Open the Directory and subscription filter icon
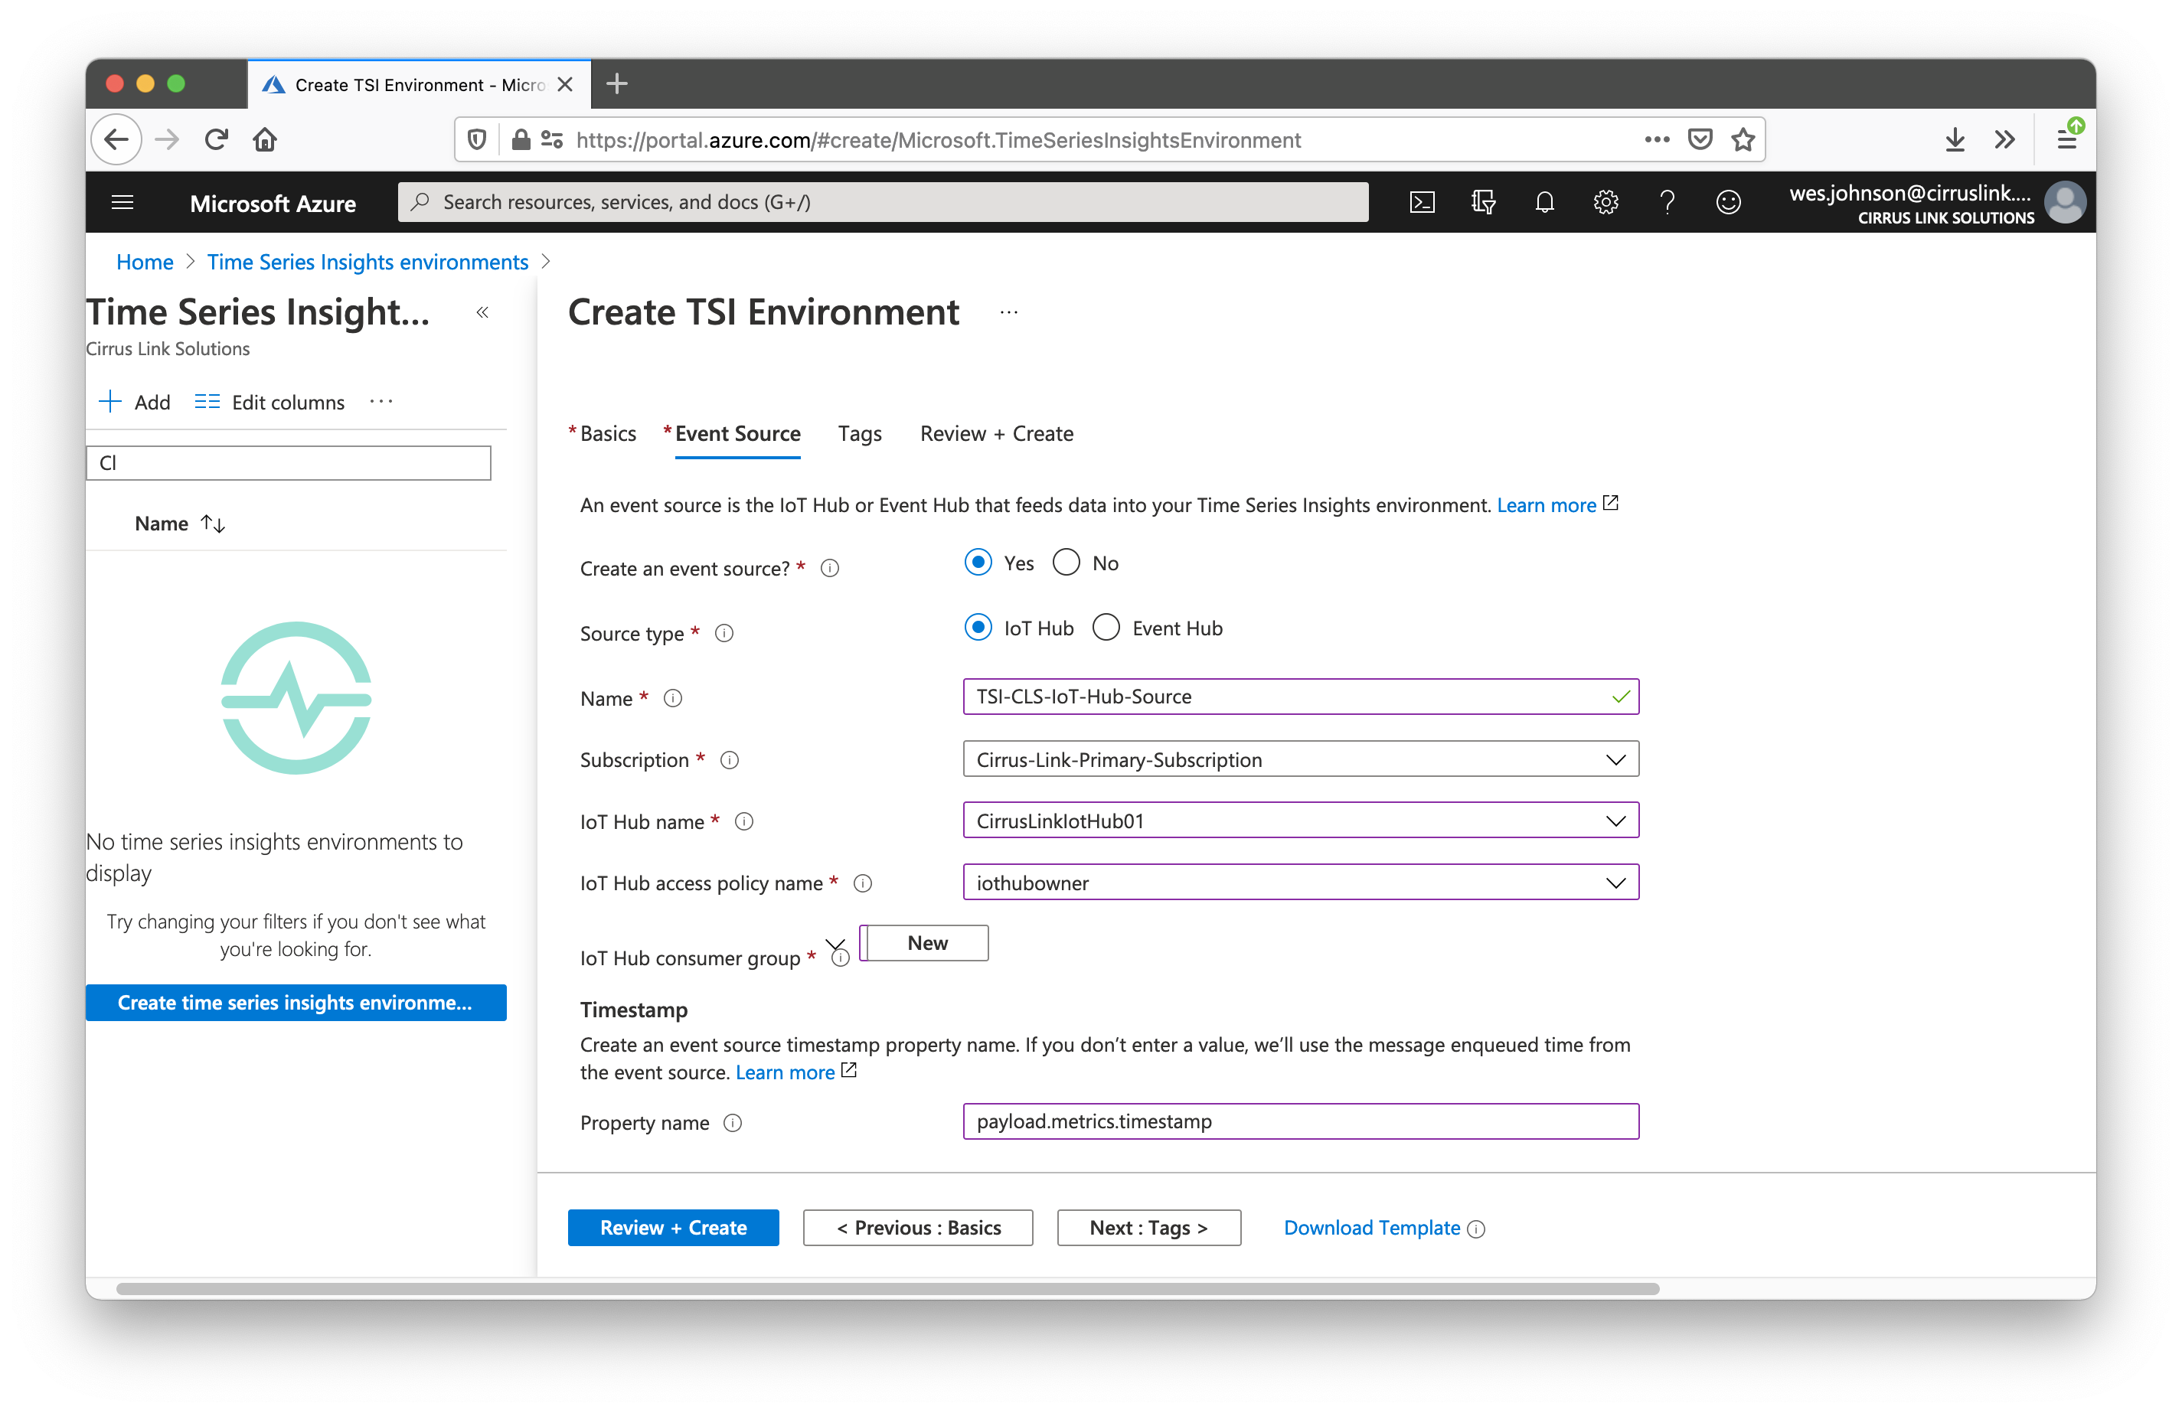This screenshot has height=1413, width=2182. [1482, 203]
